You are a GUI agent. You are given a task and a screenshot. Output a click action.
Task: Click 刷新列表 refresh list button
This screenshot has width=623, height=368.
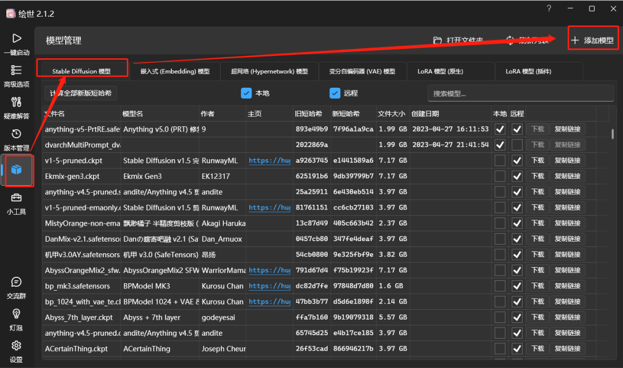[x=527, y=40]
